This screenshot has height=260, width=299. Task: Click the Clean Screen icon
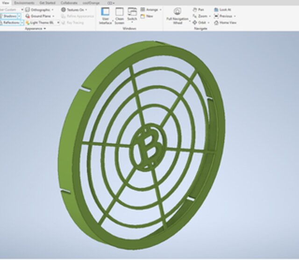(120, 12)
